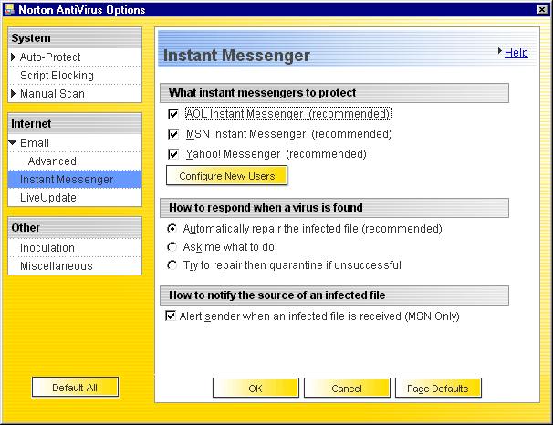
Task: Choose the Ask me what to do option
Action: (x=172, y=247)
